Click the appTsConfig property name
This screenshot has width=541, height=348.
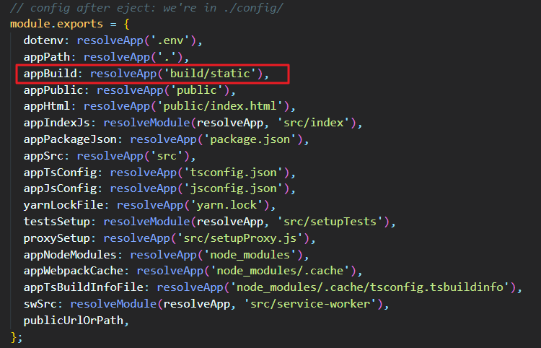click(60, 173)
